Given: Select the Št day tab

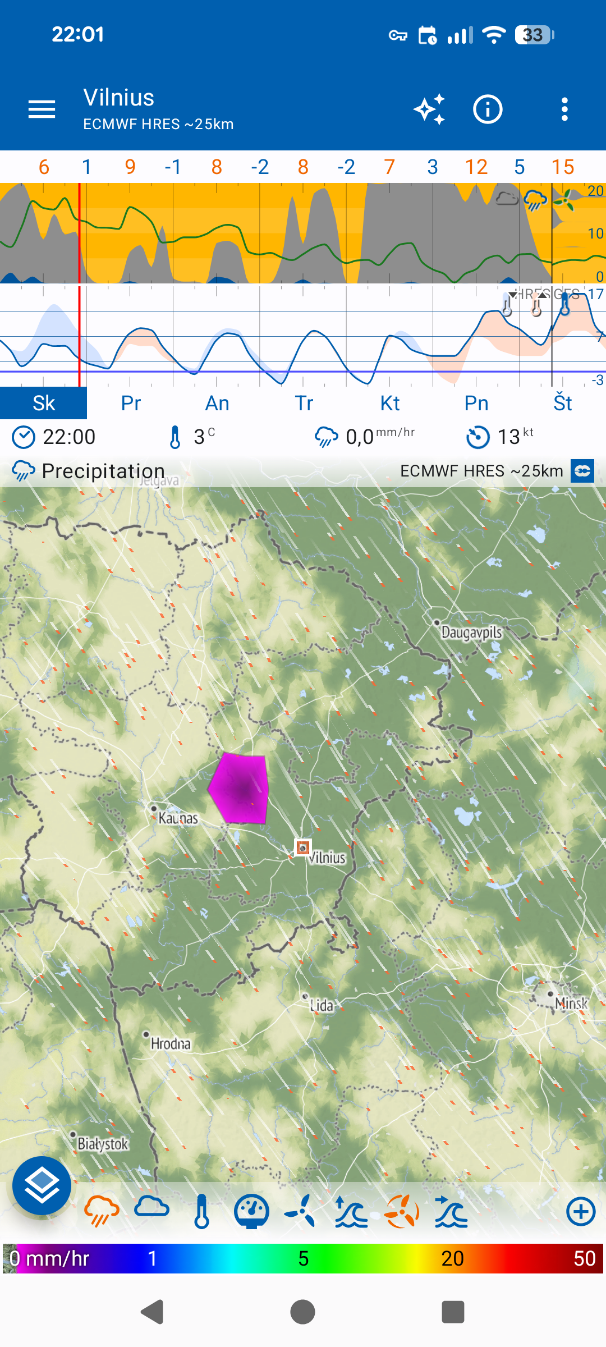Looking at the screenshot, I should [x=563, y=403].
